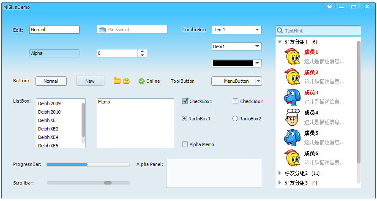Click the keyboard icon in Password field

pos(102,30)
